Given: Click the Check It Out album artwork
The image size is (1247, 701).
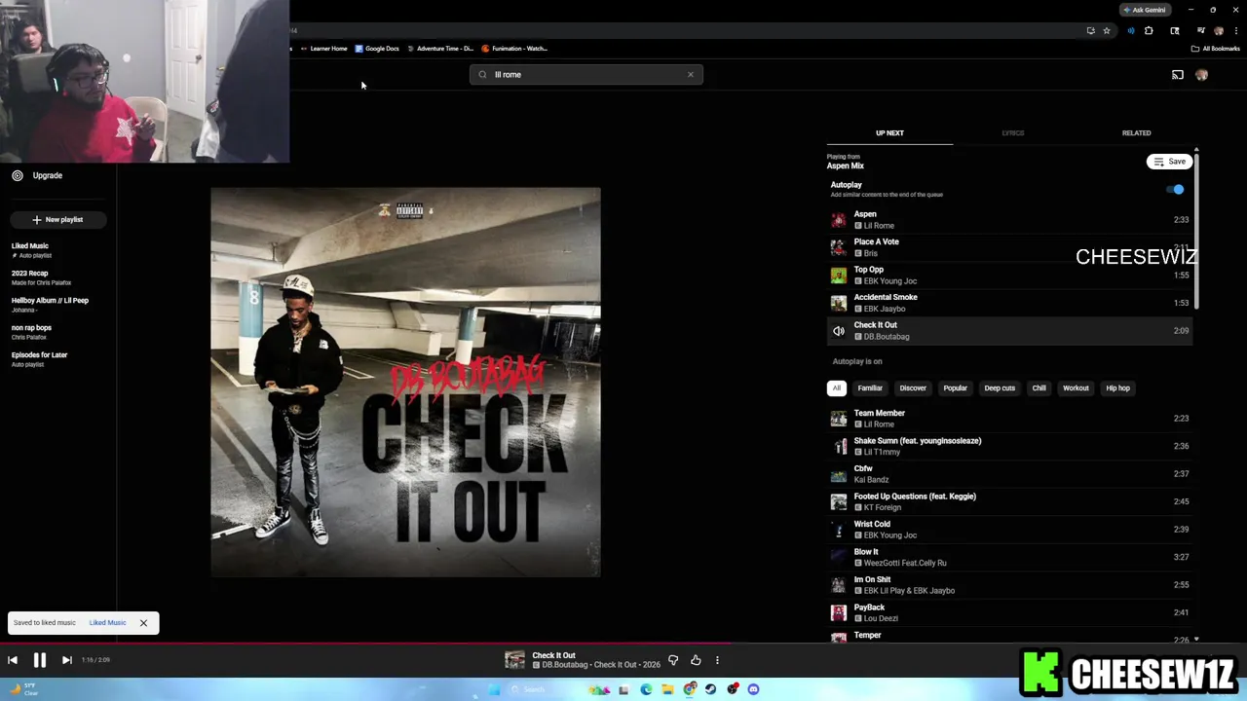Looking at the screenshot, I should (x=405, y=382).
